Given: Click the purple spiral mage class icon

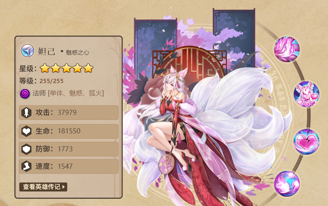Looking at the screenshot, I should 25,94.
